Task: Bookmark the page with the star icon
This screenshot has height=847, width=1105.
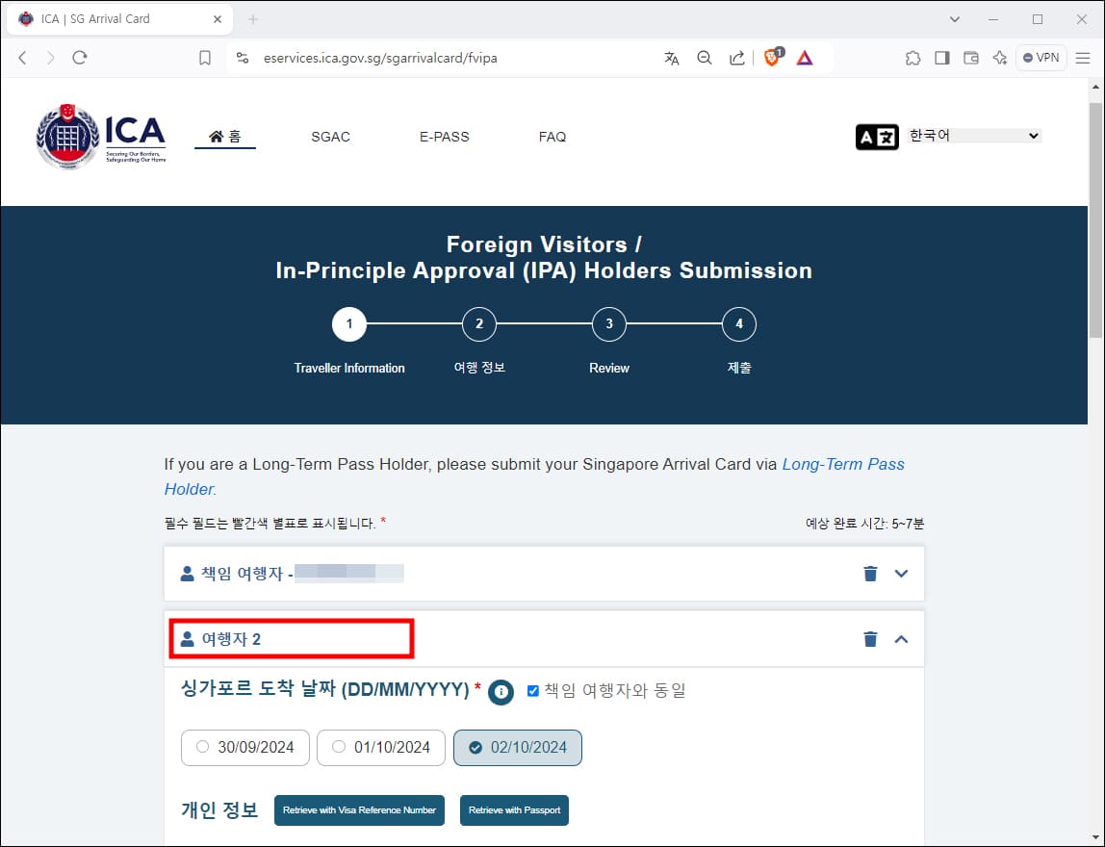Action: click(204, 58)
